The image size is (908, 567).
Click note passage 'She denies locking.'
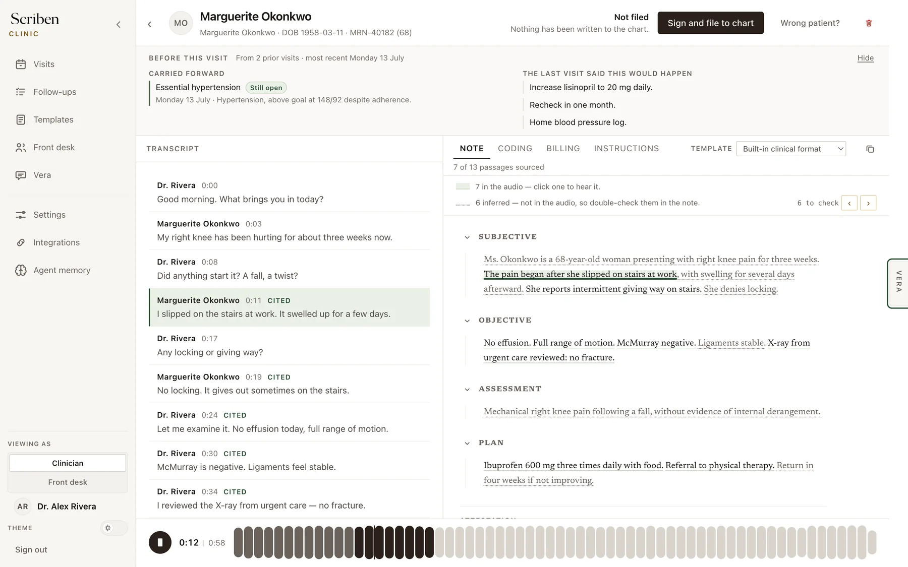tap(741, 289)
